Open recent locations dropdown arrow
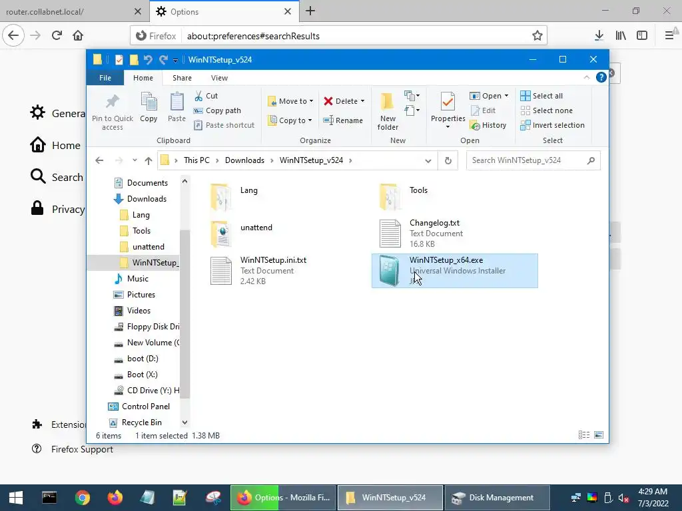The width and height of the screenshot is (682, 511). [x=135, y=160]
